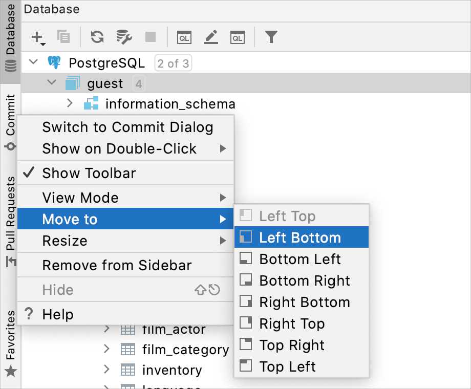
Task: Click Switch to Commit Dialog
Action: click(128, 127)
